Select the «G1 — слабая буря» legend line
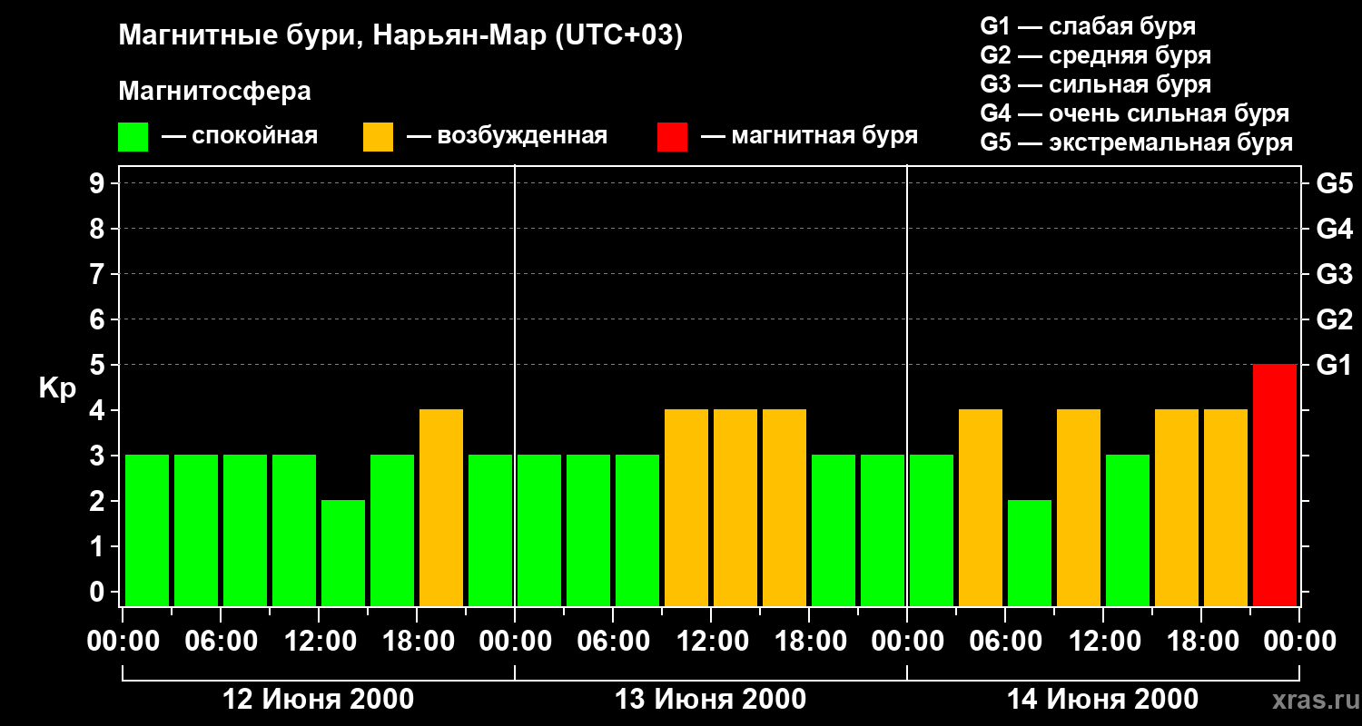The height and width of the screenshot is (726, 1362). [1088, 26]
